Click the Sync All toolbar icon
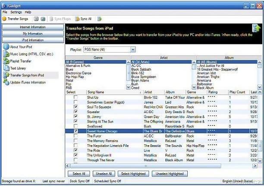The height and width of the screenshot is (187, 264). [x=77, y=19]
